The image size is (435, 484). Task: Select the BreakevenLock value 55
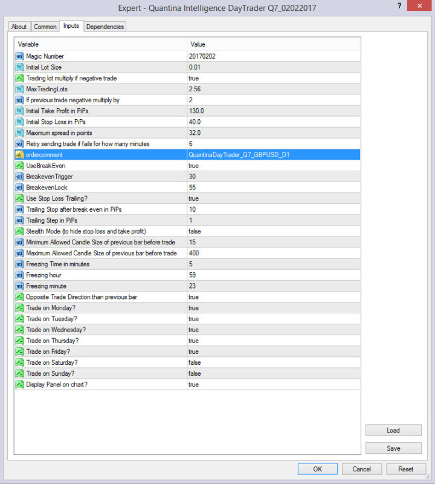[192, 188]
